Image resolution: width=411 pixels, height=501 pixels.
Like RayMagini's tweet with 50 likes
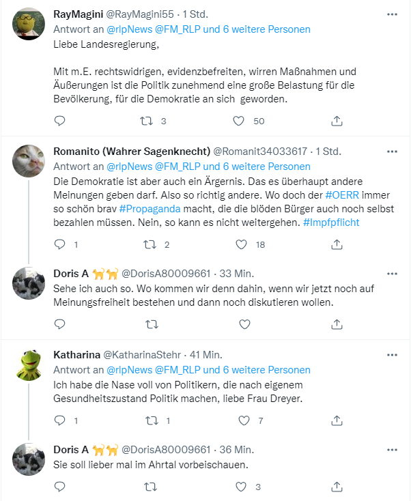coord(239,121)
